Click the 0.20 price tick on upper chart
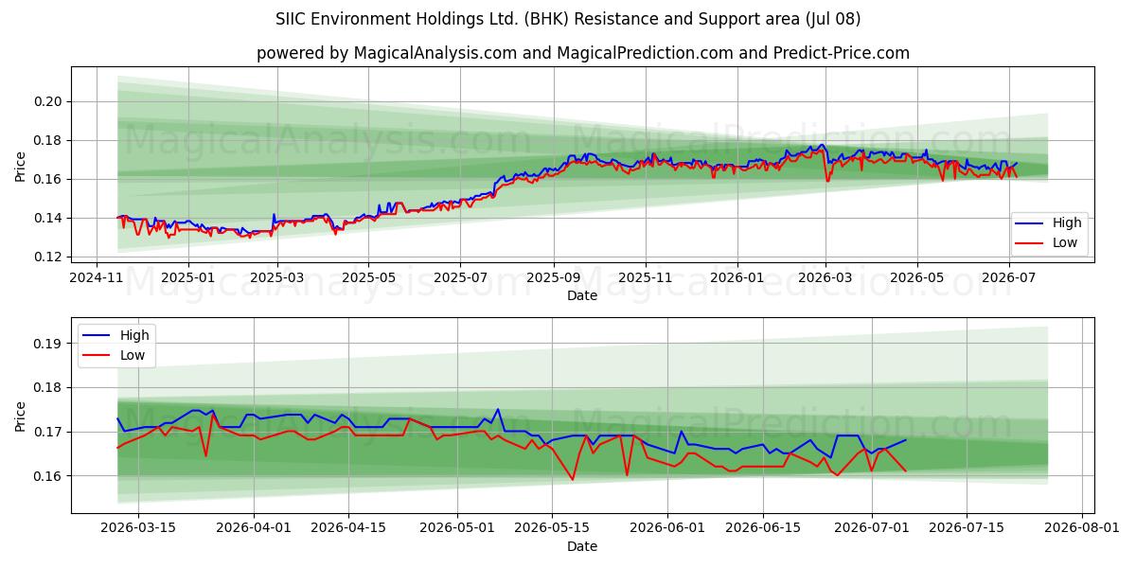This screenshot has width=1136, height=568. click(48, 101)
